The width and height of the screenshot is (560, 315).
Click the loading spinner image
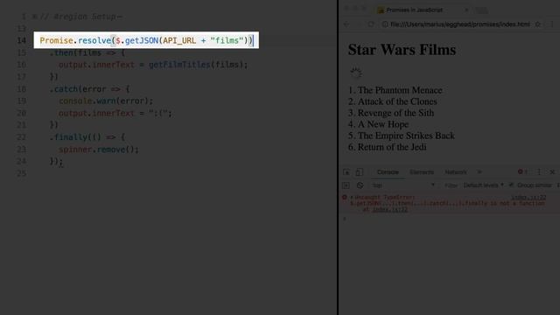click(356, 73)
